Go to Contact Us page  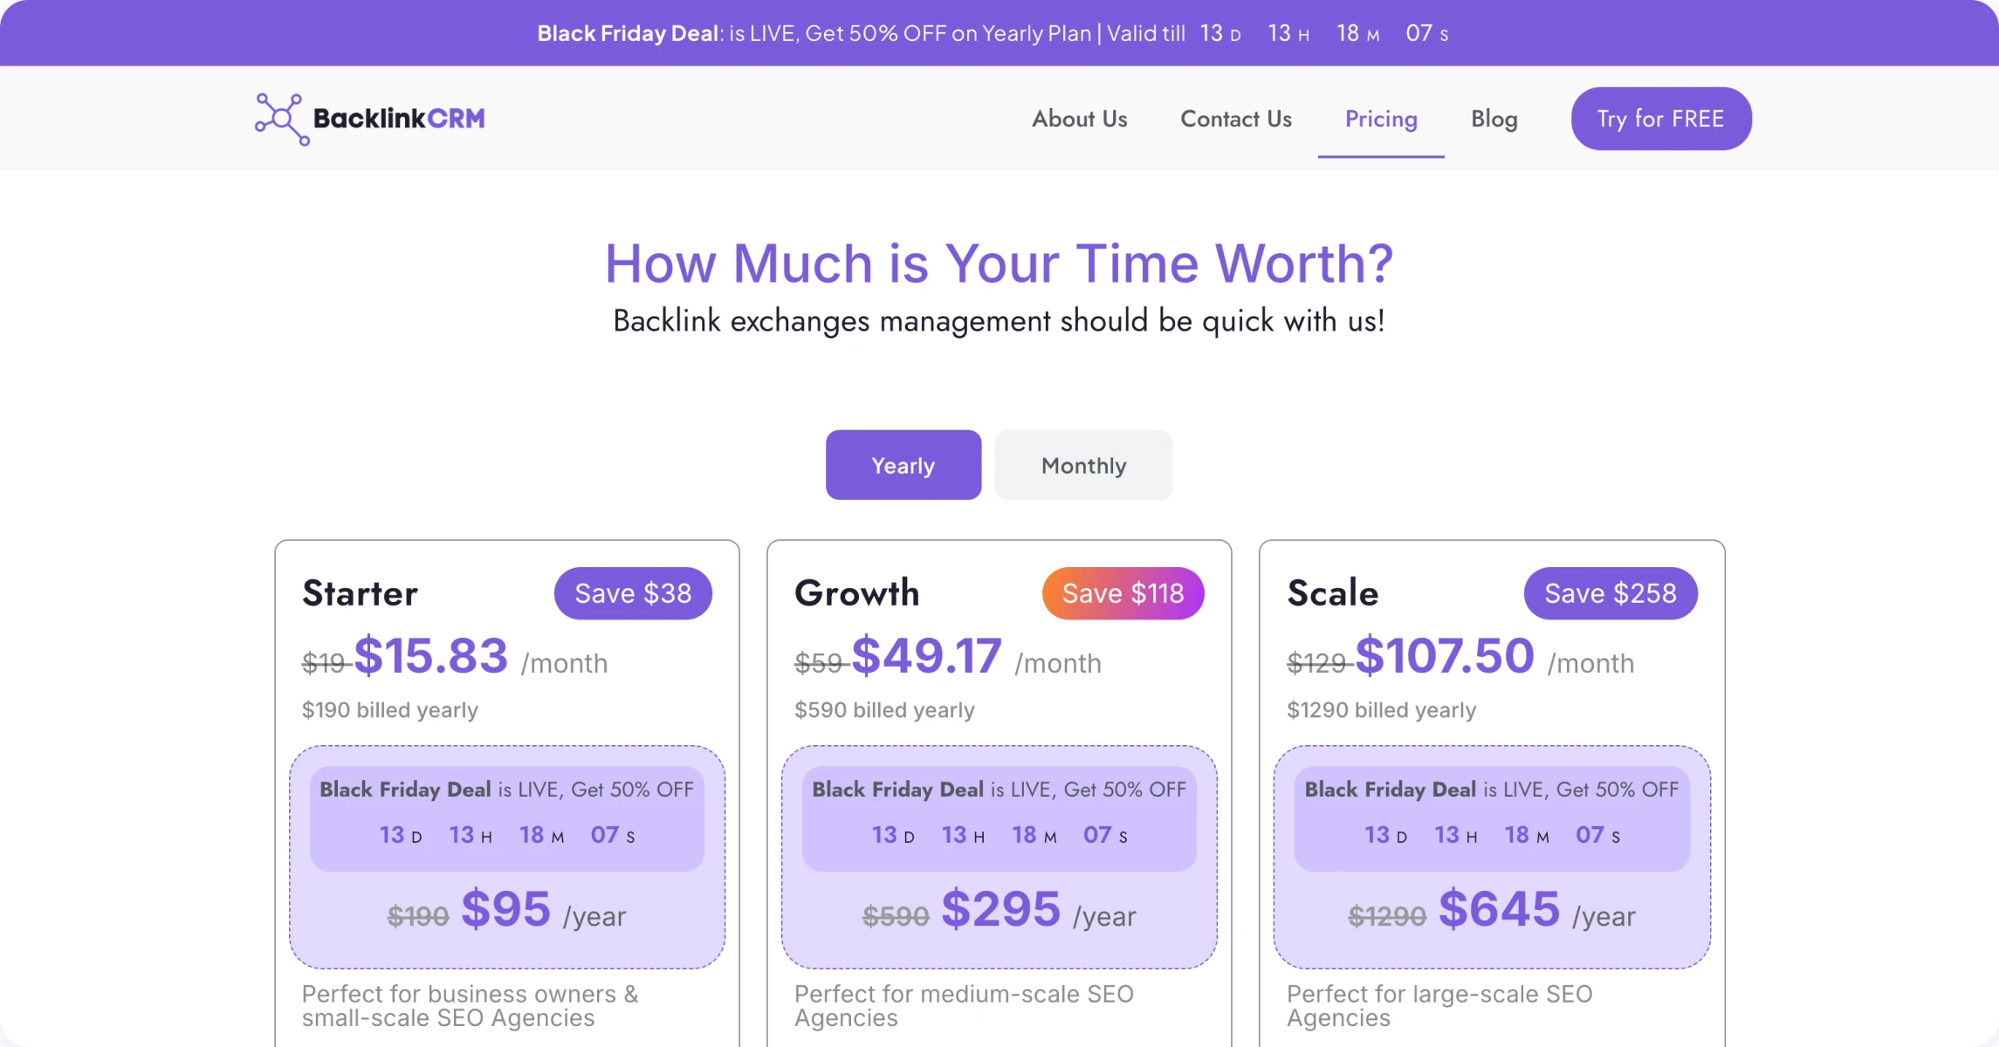pos(1235,119)
